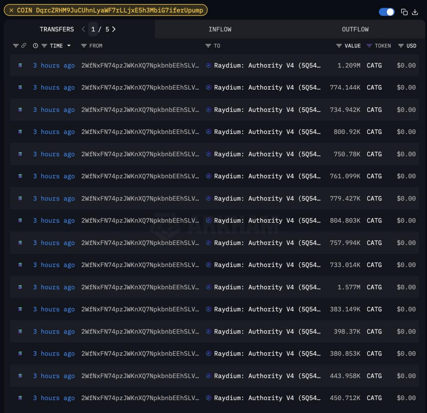Click the COIN DqrcZRHM9JuCUhn filter text
Image resolution: width=427 pixels, height=413 pixels.
[x=110, y=10]
